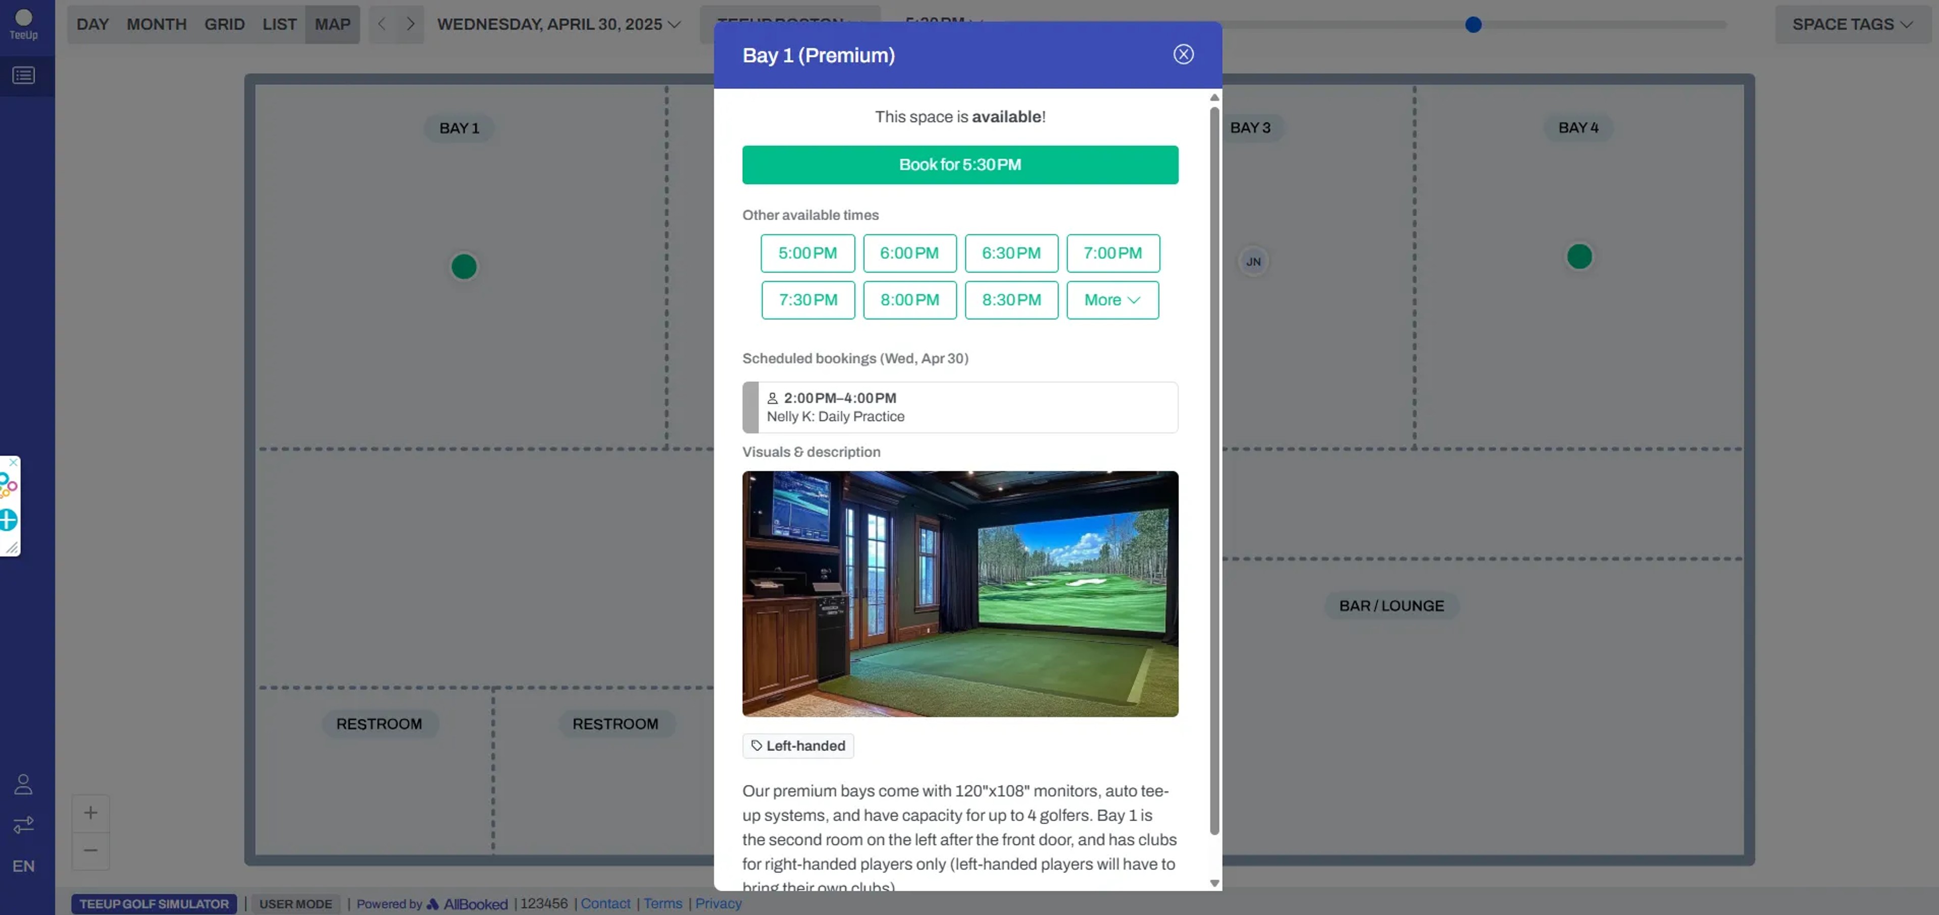Select the MAP view tab
Viewport: 1939px width, 915px height.
(332, 24)
